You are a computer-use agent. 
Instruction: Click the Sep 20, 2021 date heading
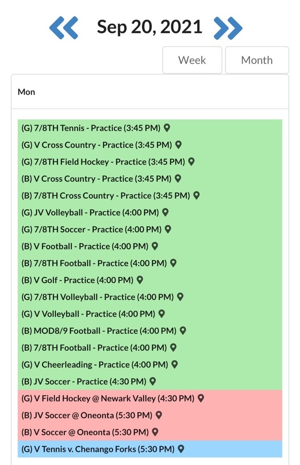click(150, 27)
